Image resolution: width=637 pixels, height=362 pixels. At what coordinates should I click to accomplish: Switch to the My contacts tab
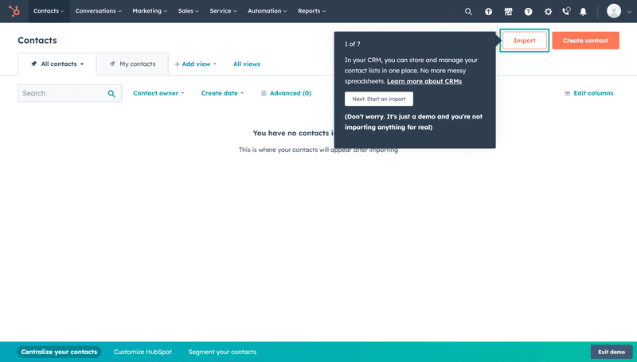(x=132, y=64)
